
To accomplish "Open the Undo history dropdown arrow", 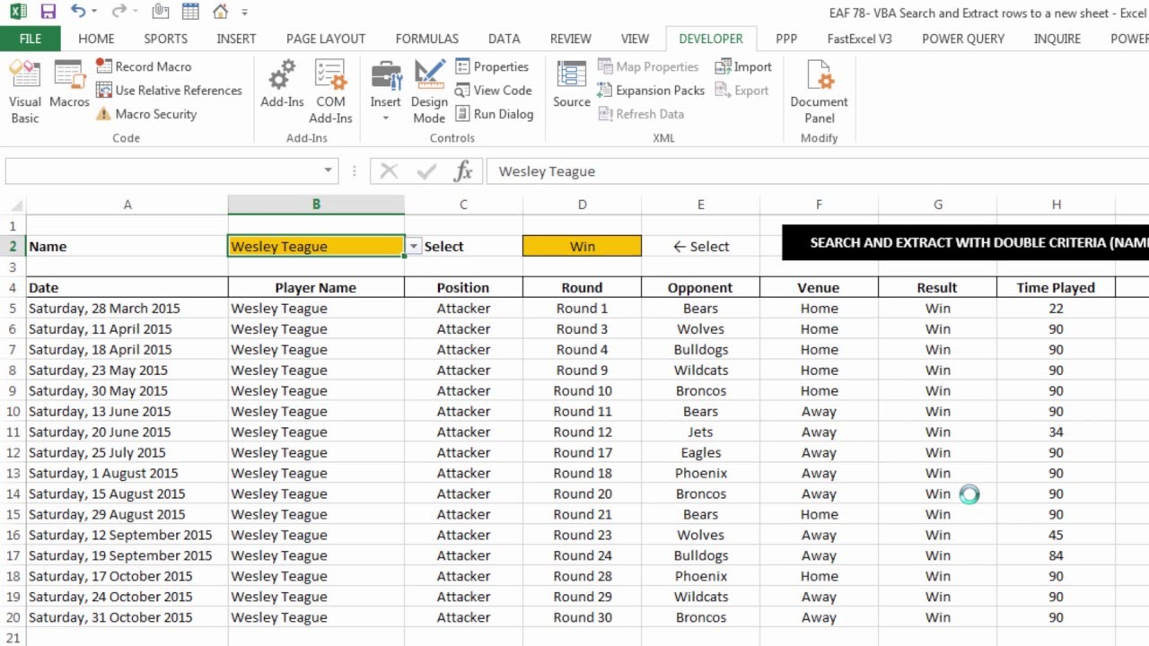I will 93,13.
